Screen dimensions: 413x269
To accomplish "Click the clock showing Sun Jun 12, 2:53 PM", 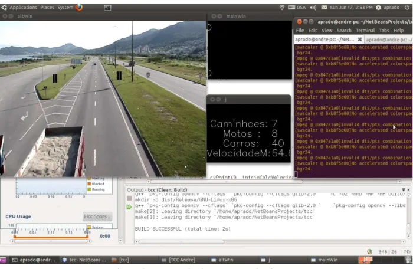I will point(351,8).
